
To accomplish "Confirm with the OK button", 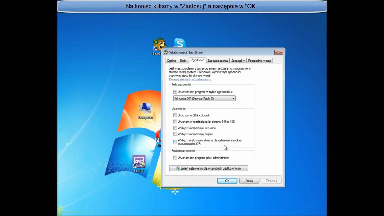I will tap(227, 181).
